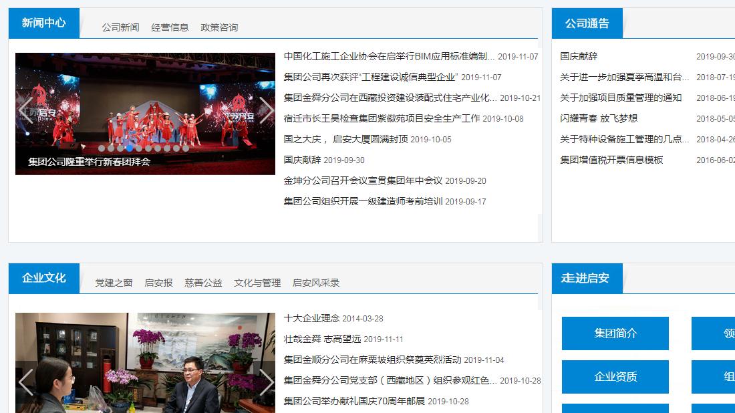Open the 公司新闻 tab
735x413 pixels.
click(120, 27)
